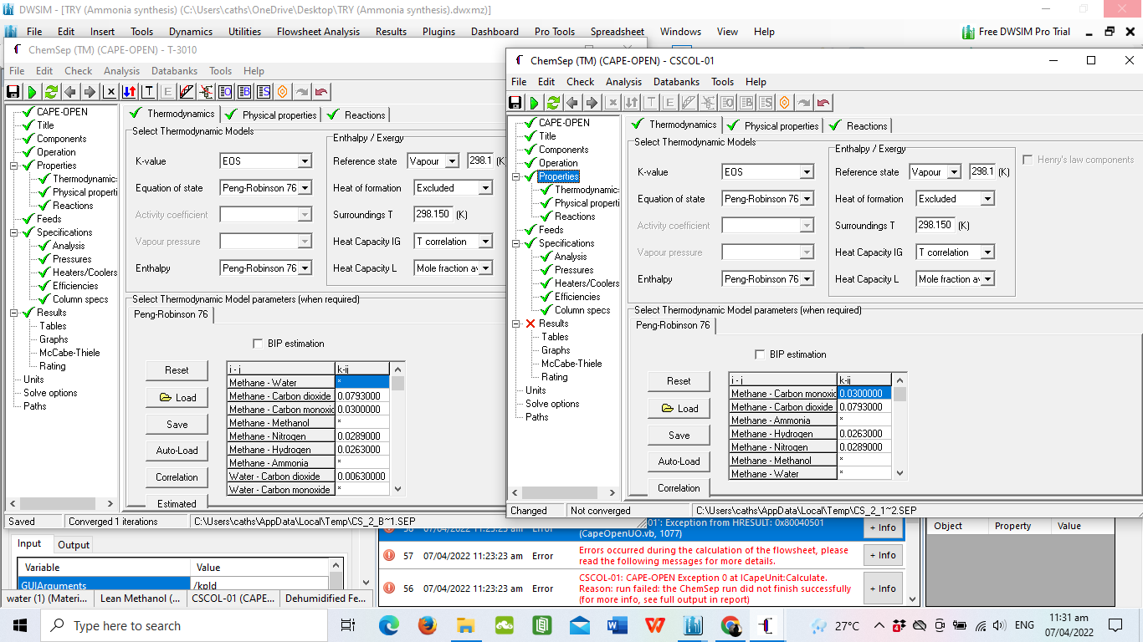Open Firefox from the taskbar

428,625
